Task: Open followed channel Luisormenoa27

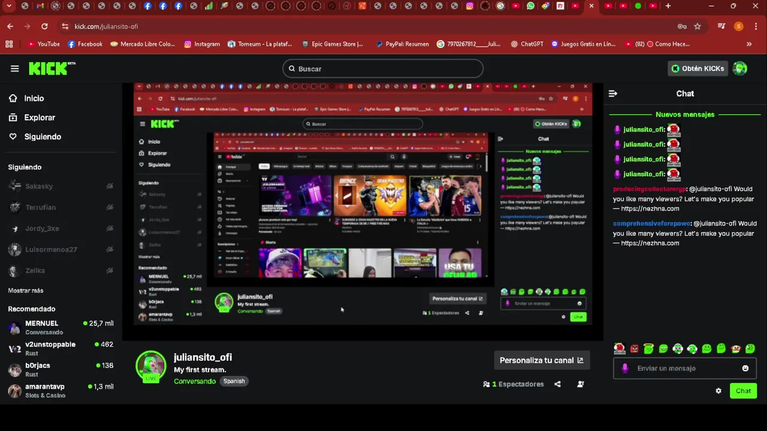Action: pos(61,249)
